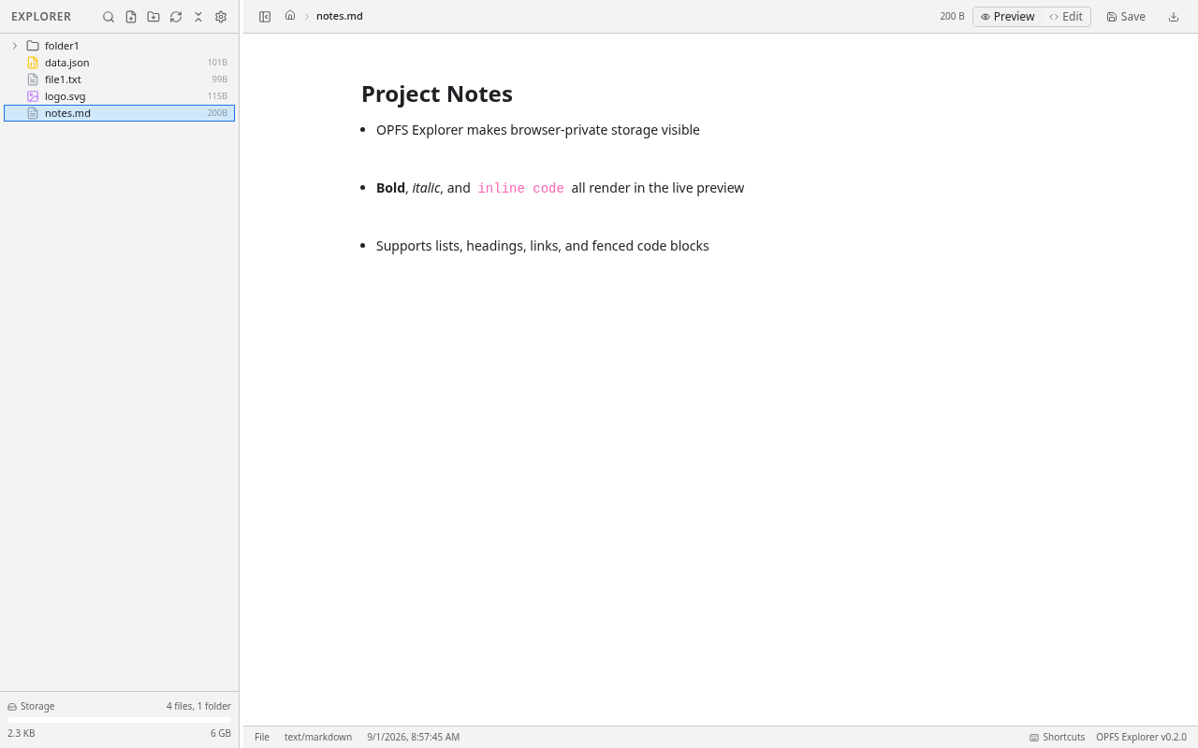Switch to Edit mode

coord(1066,17)
